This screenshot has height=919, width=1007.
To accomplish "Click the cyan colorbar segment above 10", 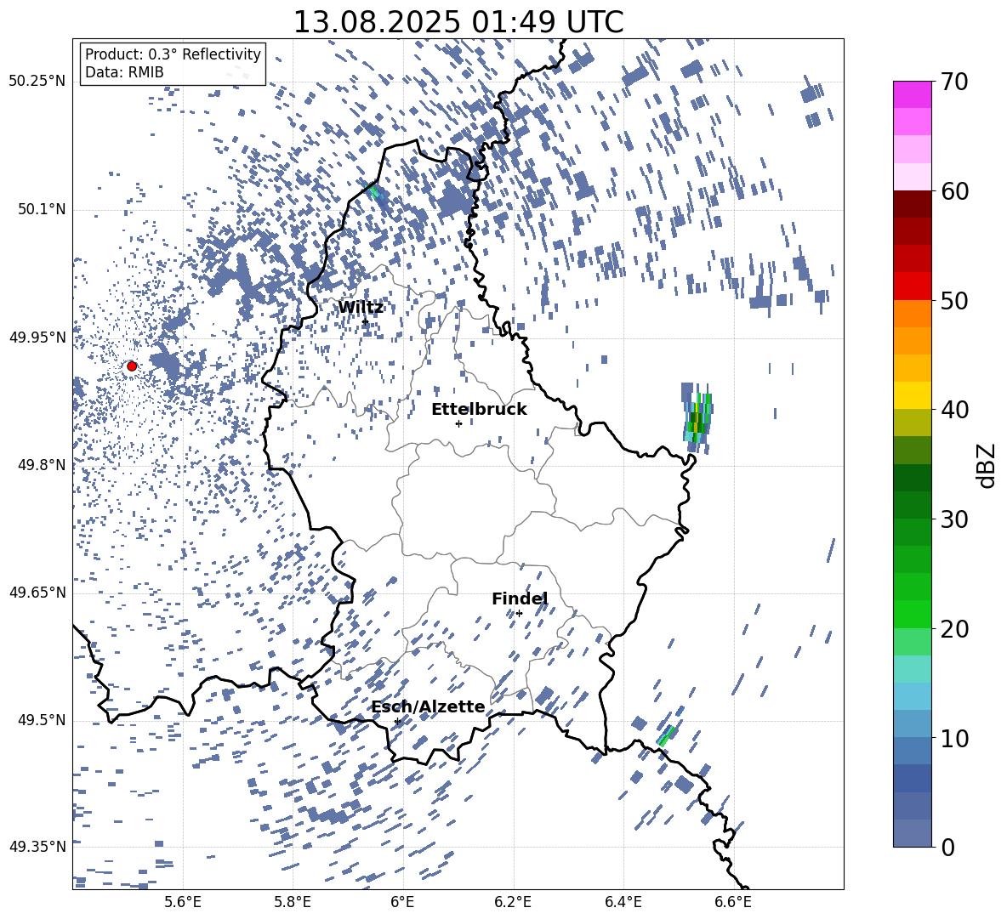I will click(x=912, y=696).
